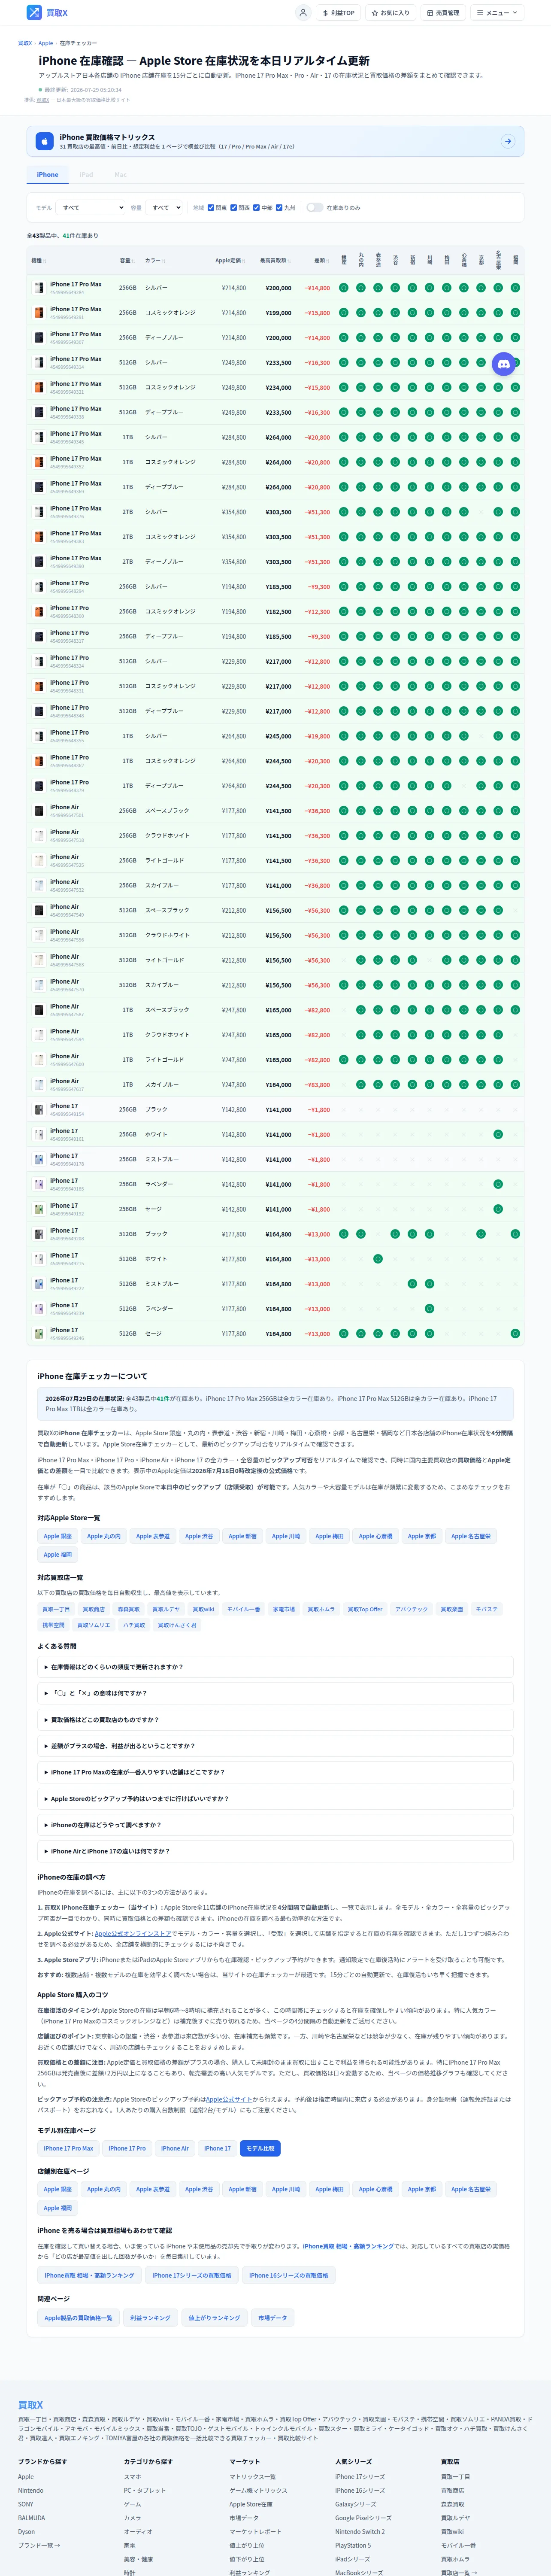Sort by the 差額 column header

tap(319, 261)
